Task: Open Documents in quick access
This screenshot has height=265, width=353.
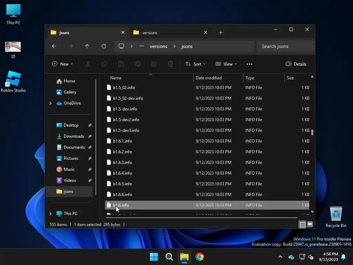Action: 69,147
